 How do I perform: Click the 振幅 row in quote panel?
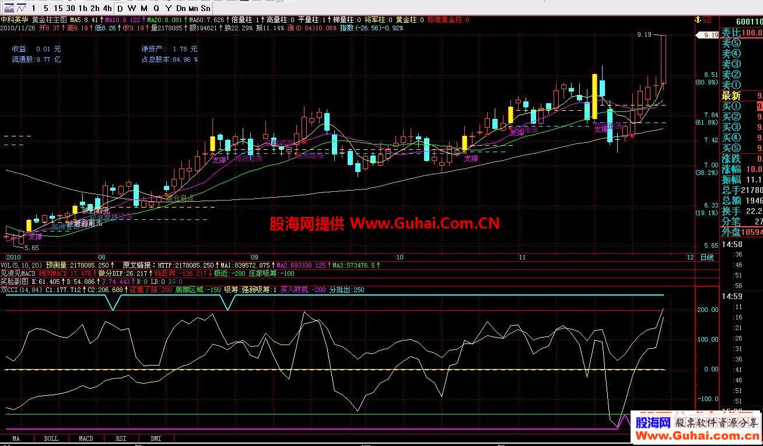point(742,180)
